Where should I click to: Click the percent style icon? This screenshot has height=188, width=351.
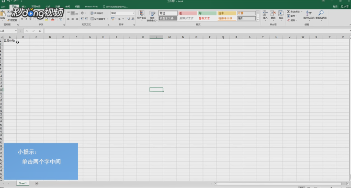(119, 19)
